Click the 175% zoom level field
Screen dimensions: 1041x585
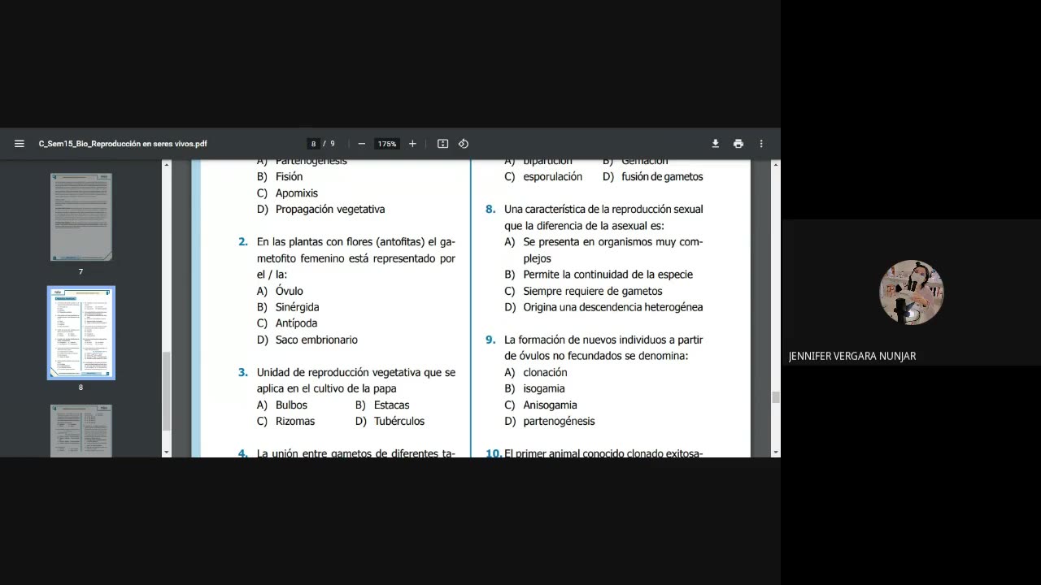coord(387,144)
